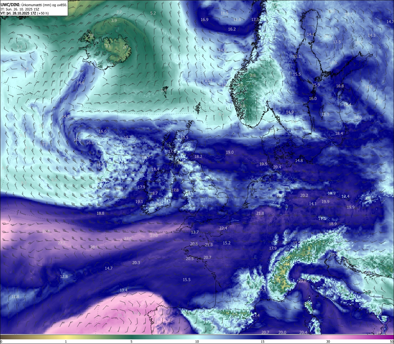394x344 pixels.
Task: Click the 15.2 value label
Action: pyautogui.click(x=227, y=243)
